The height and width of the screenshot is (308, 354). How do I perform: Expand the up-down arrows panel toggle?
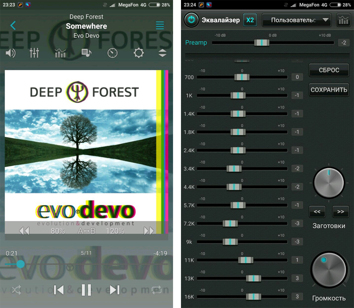tap(162, 53)
